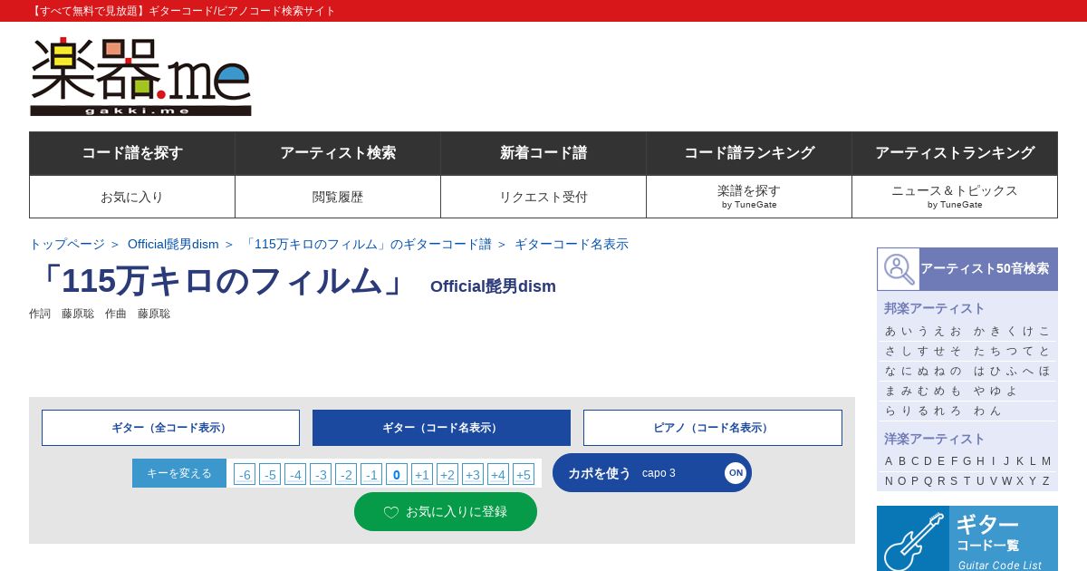Switch to ピアノ（コード名表示） tab

713,428
